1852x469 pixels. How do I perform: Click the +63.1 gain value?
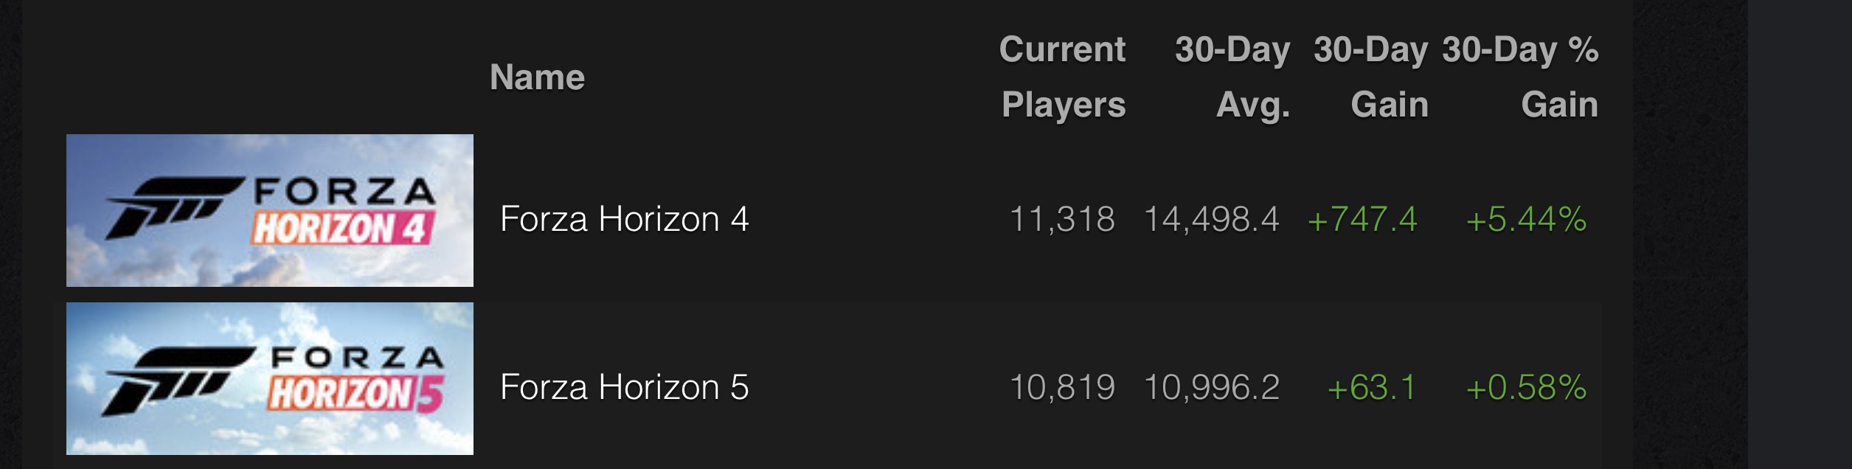[1372, 387]
